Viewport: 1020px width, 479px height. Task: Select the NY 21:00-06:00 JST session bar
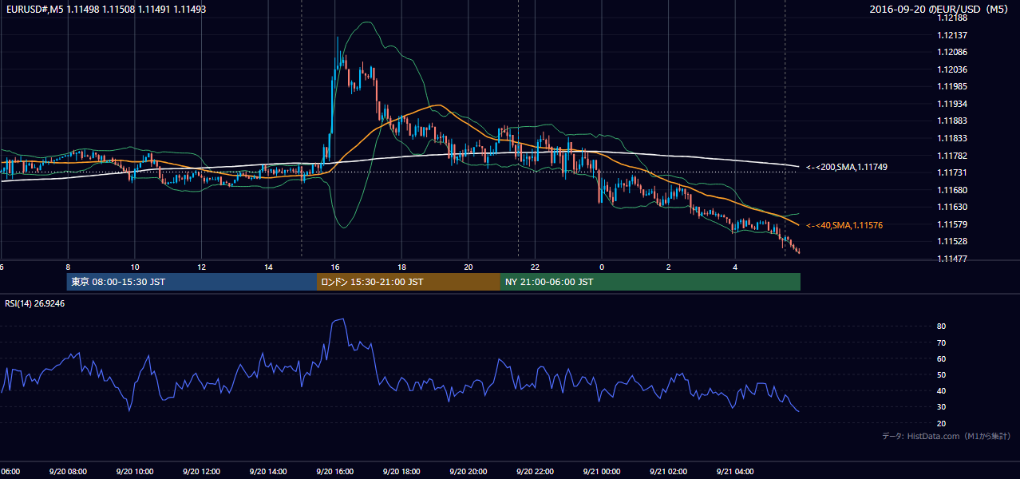pyautogui.click(x=650, y=282)
